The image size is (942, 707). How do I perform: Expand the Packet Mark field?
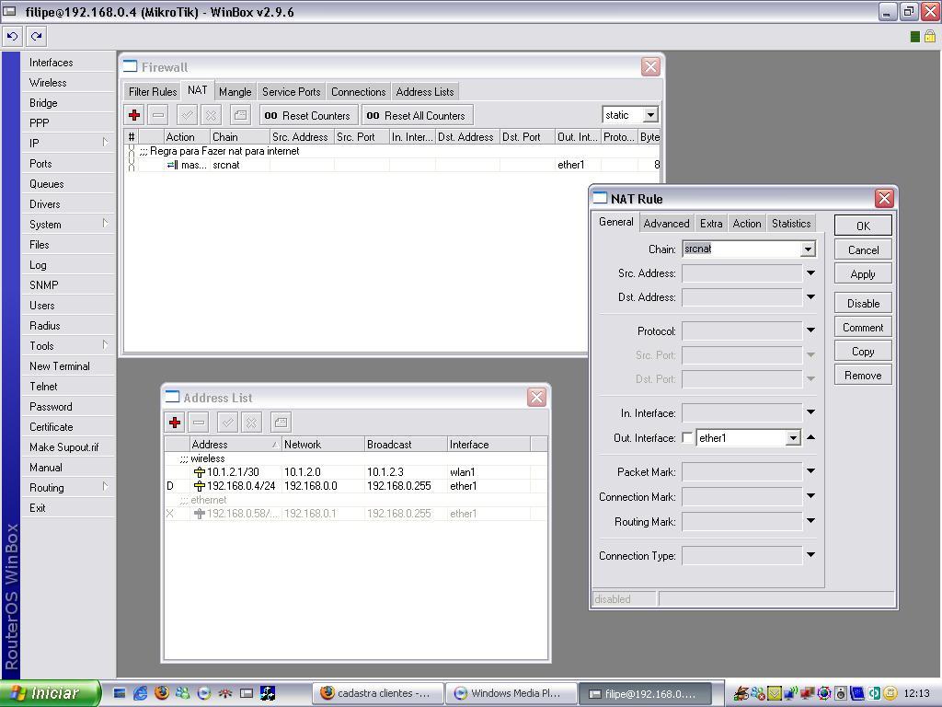pos(810,471)
